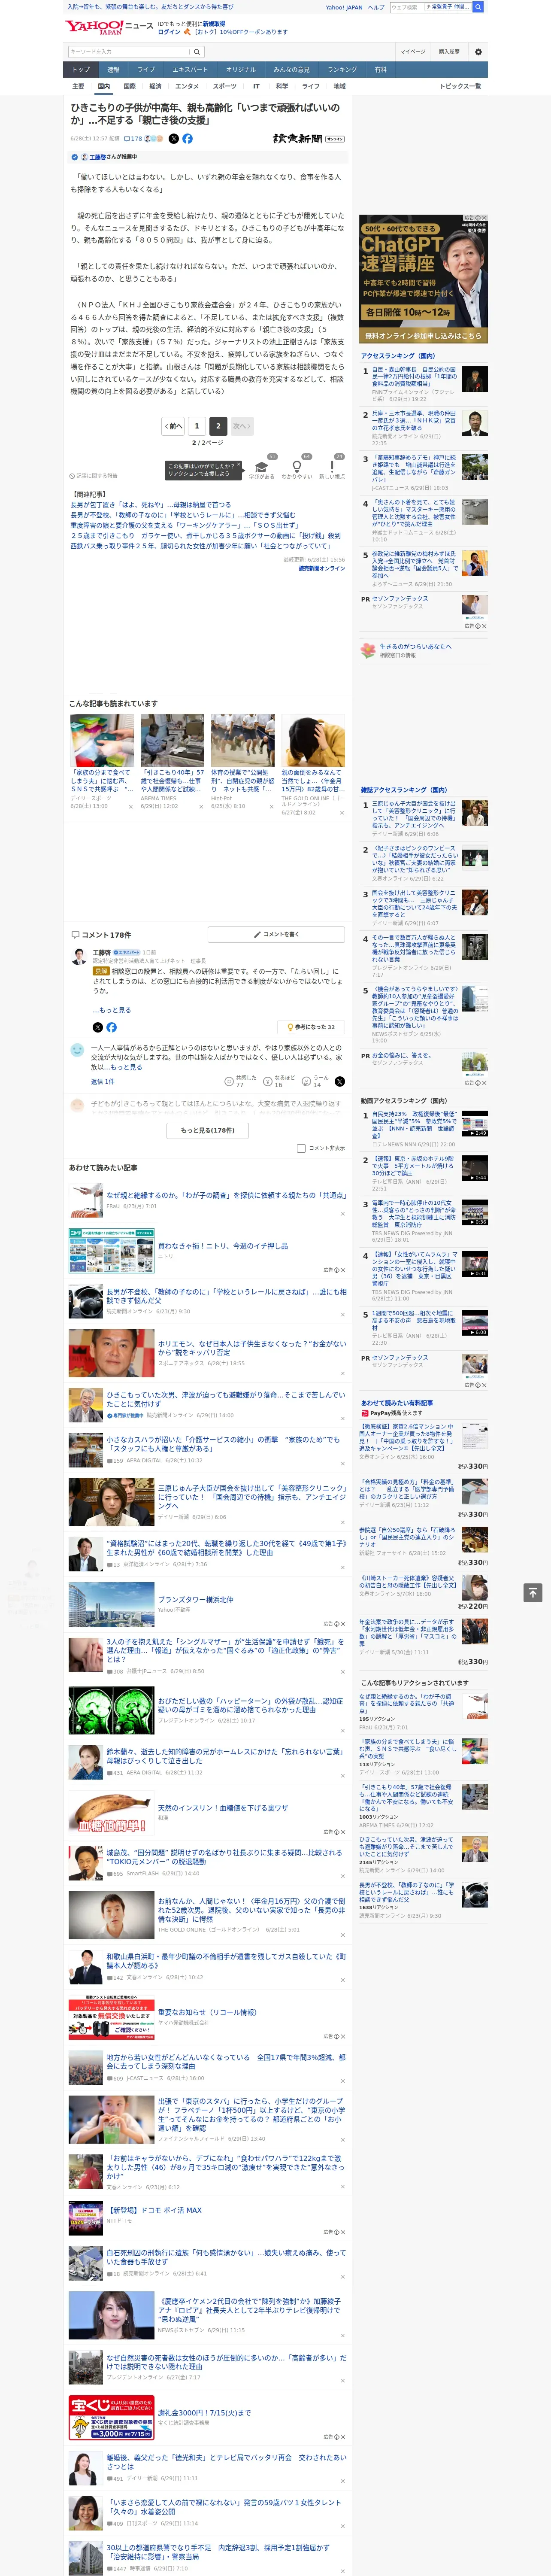Click the 共感した reaction face
Screen dimensions: 551x2576
(x=230, y=1081)
